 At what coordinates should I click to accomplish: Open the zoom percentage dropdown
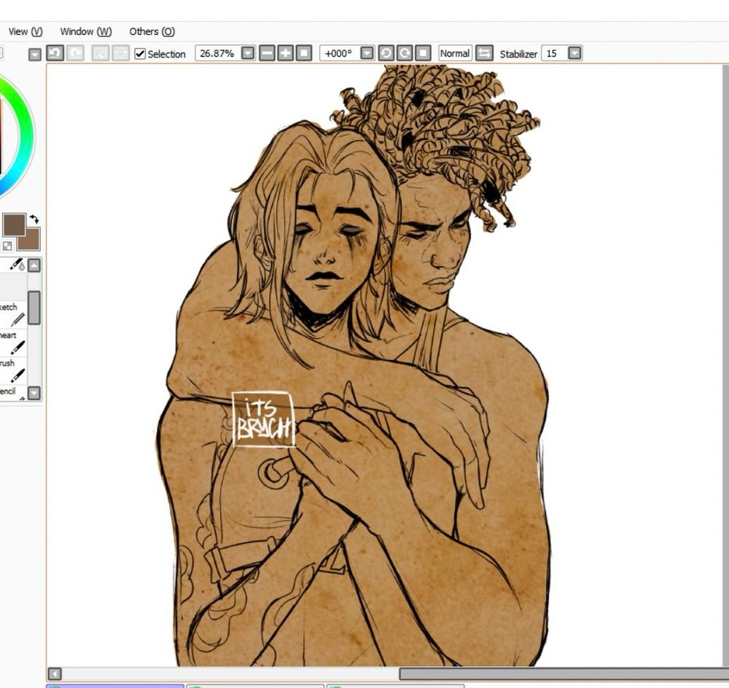coord(249,53)
